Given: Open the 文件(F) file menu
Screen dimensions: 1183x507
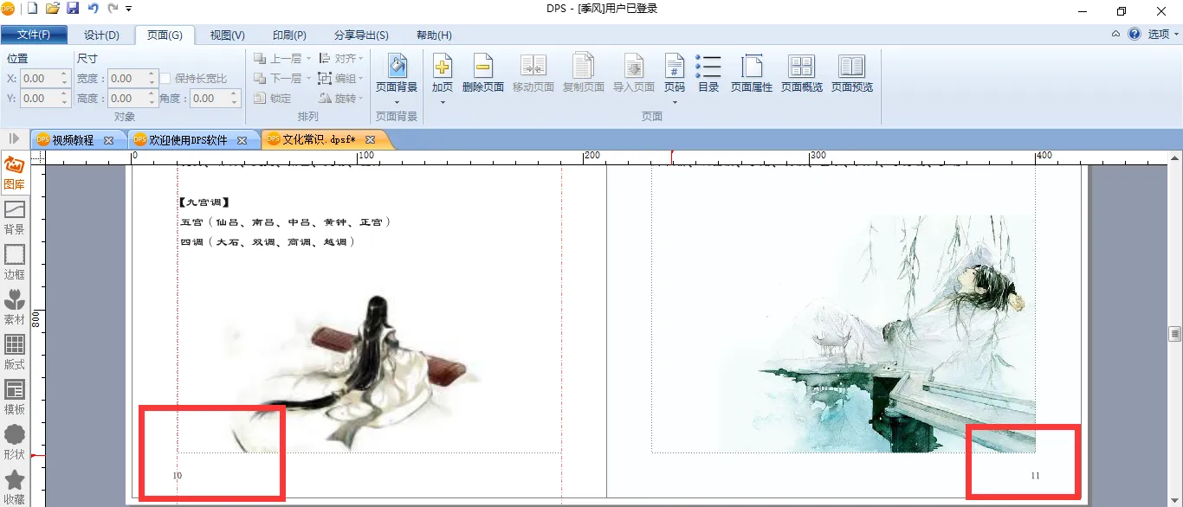Looking at the screenshot, I should 34,35.
